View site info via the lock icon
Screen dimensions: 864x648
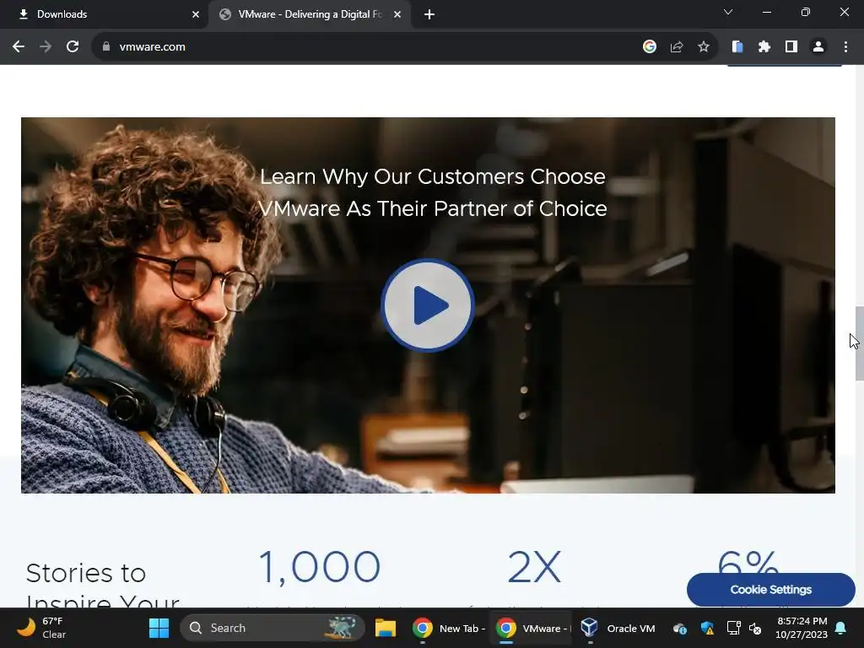pos(105,47)
